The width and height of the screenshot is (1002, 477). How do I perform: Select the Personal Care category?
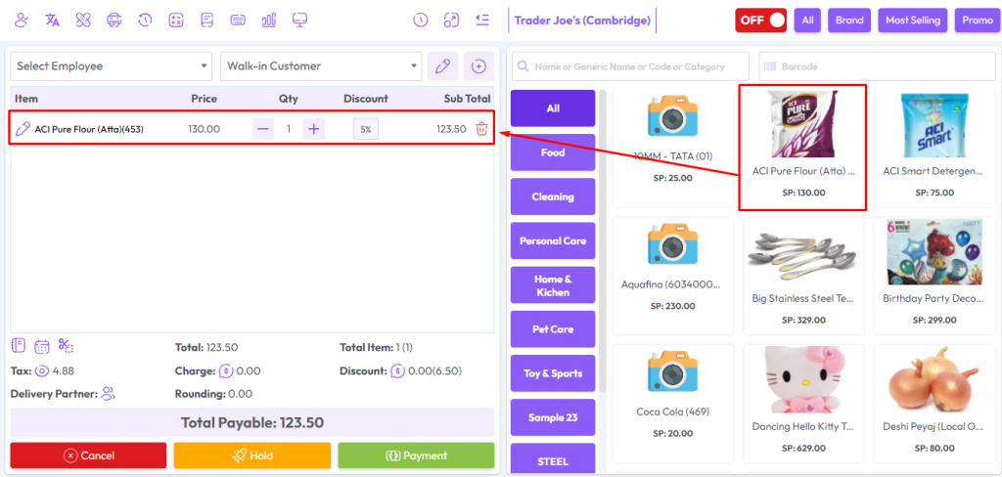553,241
